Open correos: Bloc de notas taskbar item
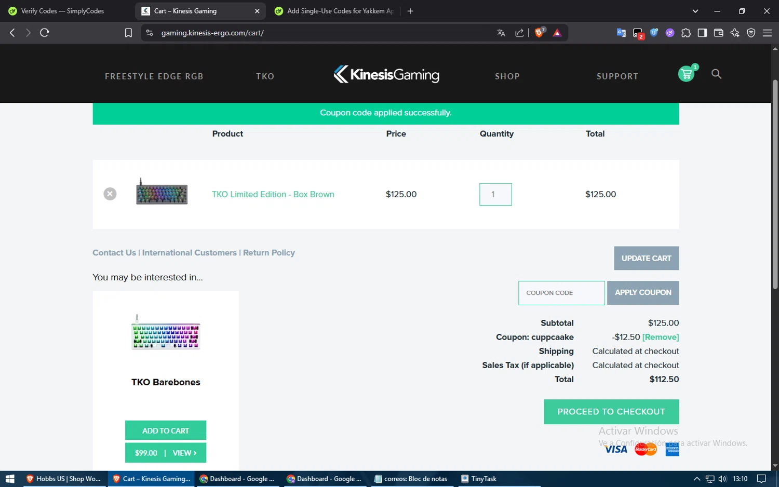This screenshot has height=487, width=779. click(x=411, y=479)
